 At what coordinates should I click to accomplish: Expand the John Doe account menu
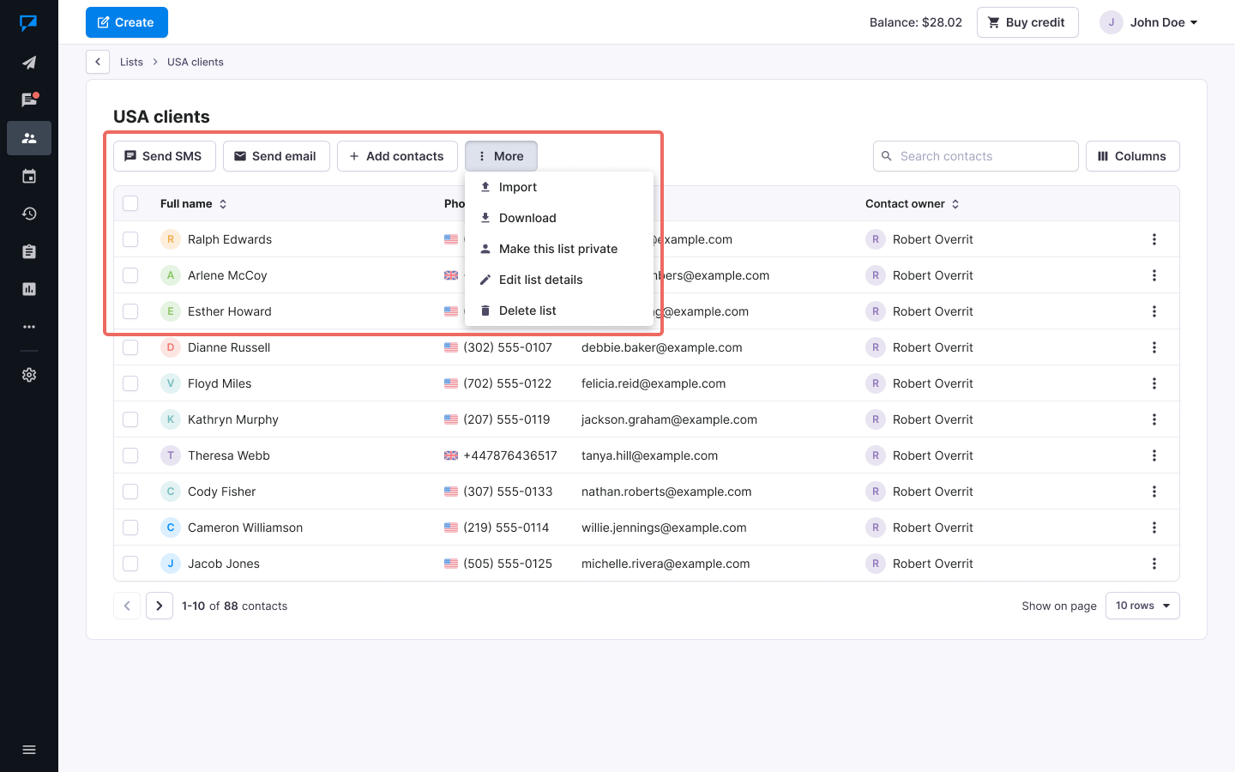(x=1149, y=22)
